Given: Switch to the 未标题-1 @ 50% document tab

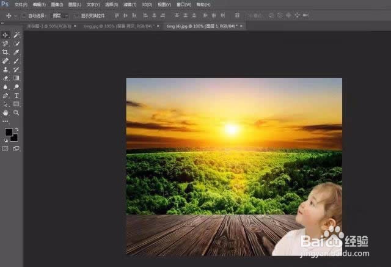Looking at the screenshot, I should [x=49, y=26].
